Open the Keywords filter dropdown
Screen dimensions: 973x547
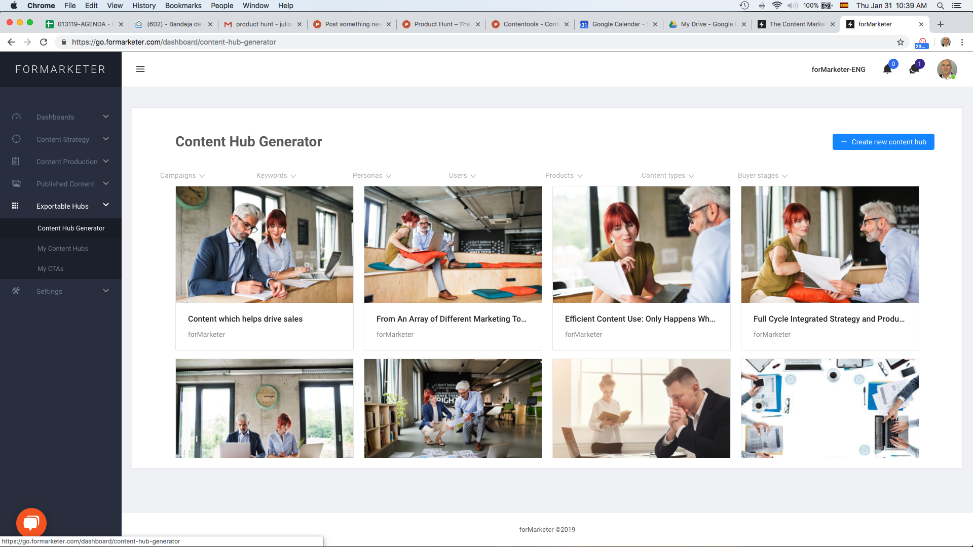point(276,176)
